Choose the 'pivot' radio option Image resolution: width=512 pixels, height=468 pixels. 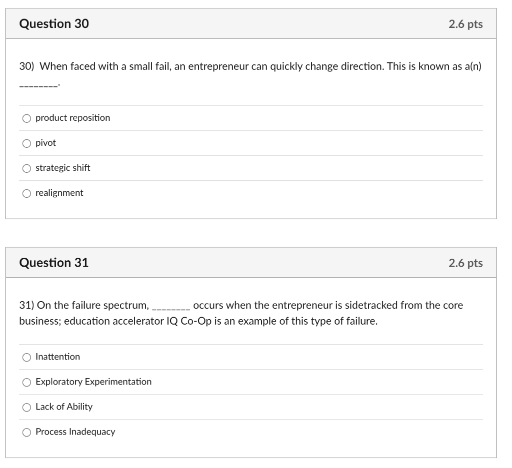(x=26, y=143)
